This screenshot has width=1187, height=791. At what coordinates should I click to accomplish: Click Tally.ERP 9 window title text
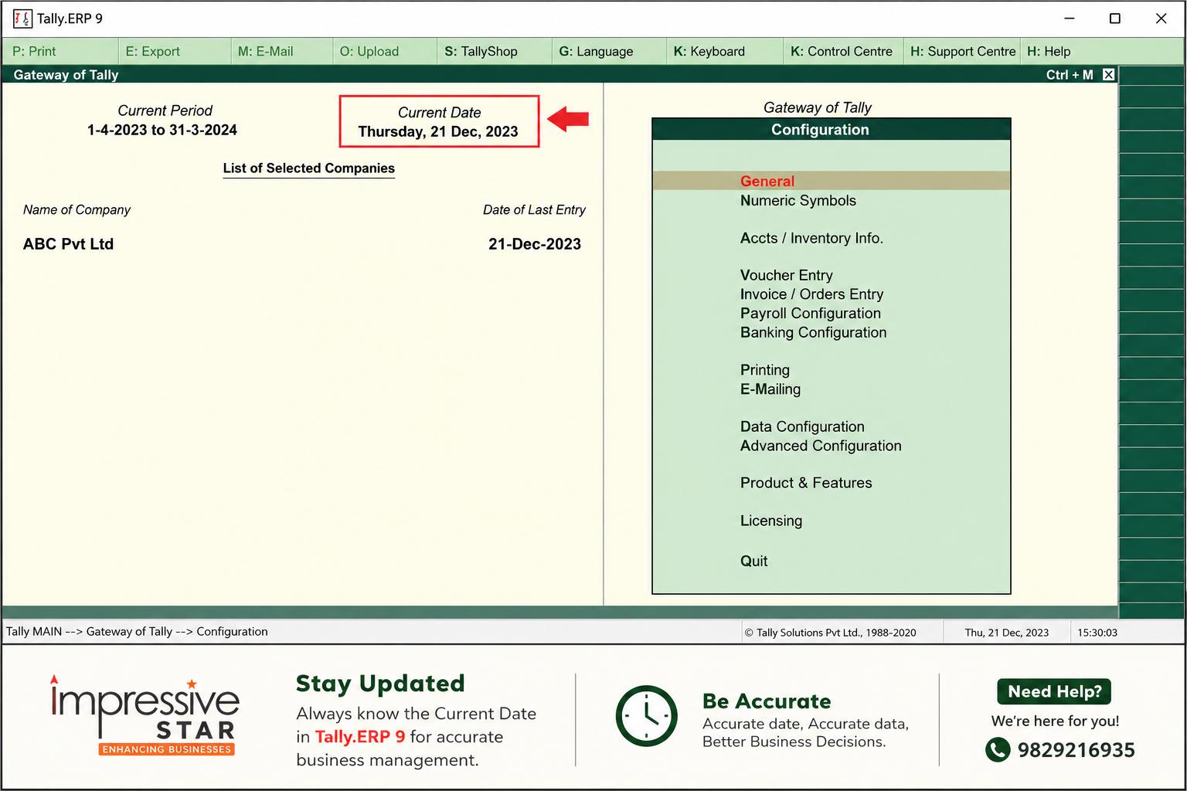pos(70,19)
